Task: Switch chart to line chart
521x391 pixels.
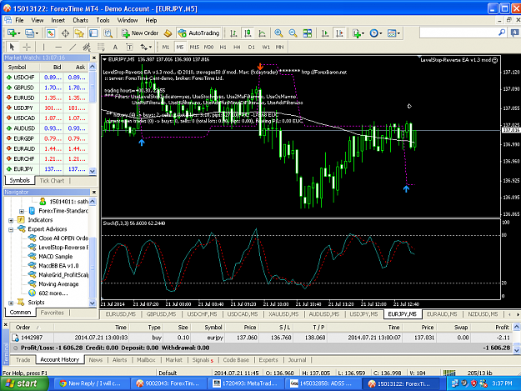Action: coord(262,33)
